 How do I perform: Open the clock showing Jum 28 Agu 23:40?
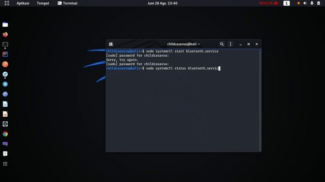point(162,4)
